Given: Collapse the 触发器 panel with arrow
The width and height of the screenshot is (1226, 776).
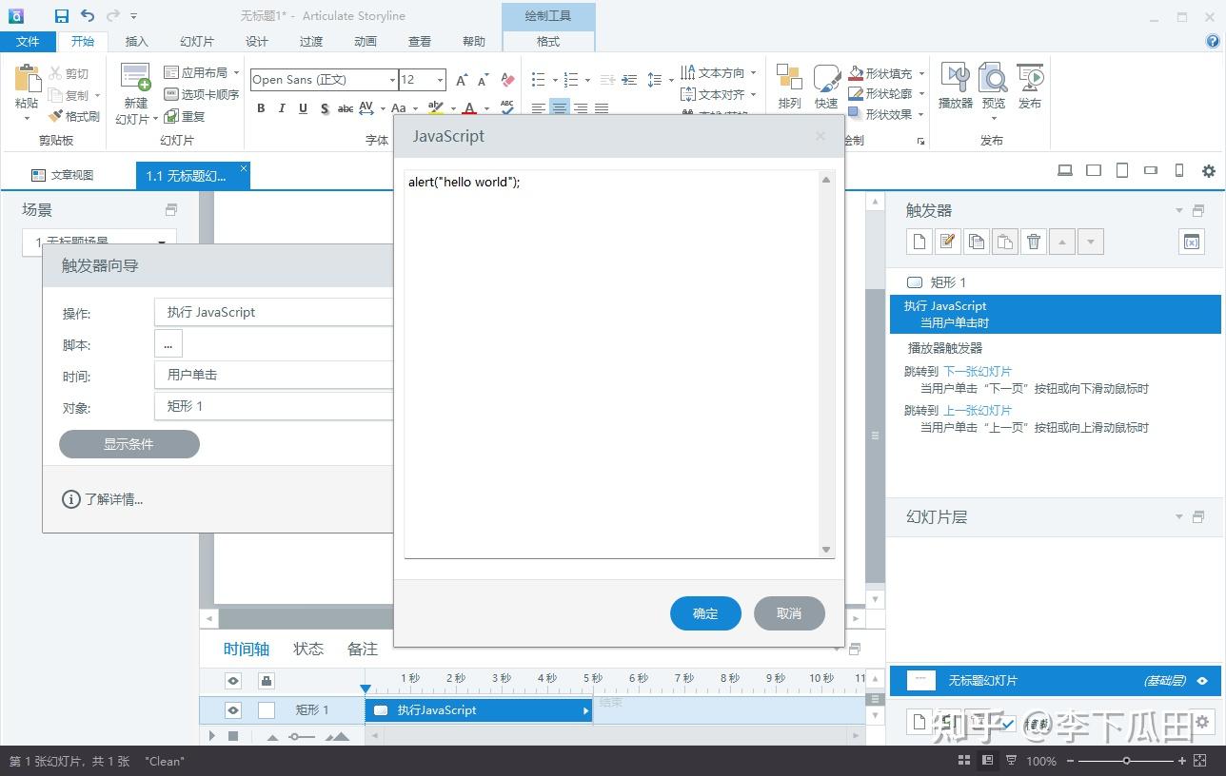Looking at the screenshot, I should tap(1179, 210).
